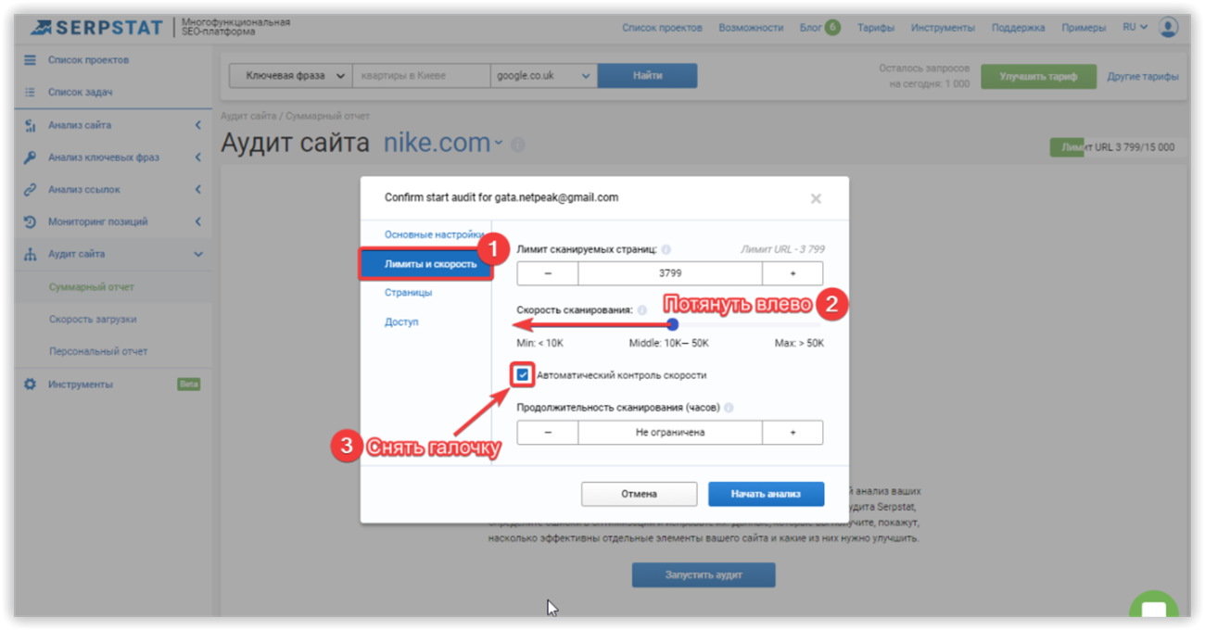This screenshot has width=1205, height=631.
Task: Increase scan duration with plus button
Action: tap(793, 433)
